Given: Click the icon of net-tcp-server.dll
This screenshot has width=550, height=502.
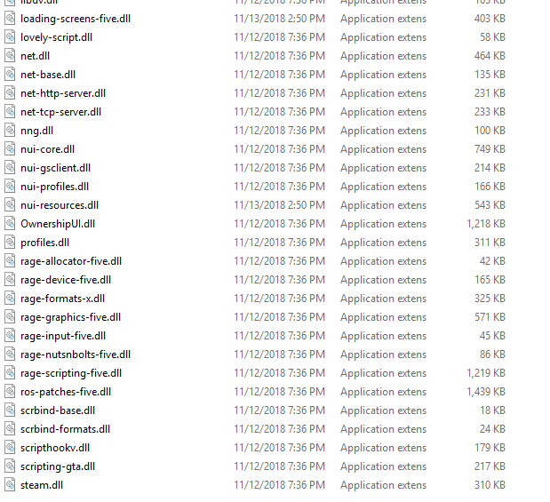Looking at the screenshot, I should coord(10,112).
